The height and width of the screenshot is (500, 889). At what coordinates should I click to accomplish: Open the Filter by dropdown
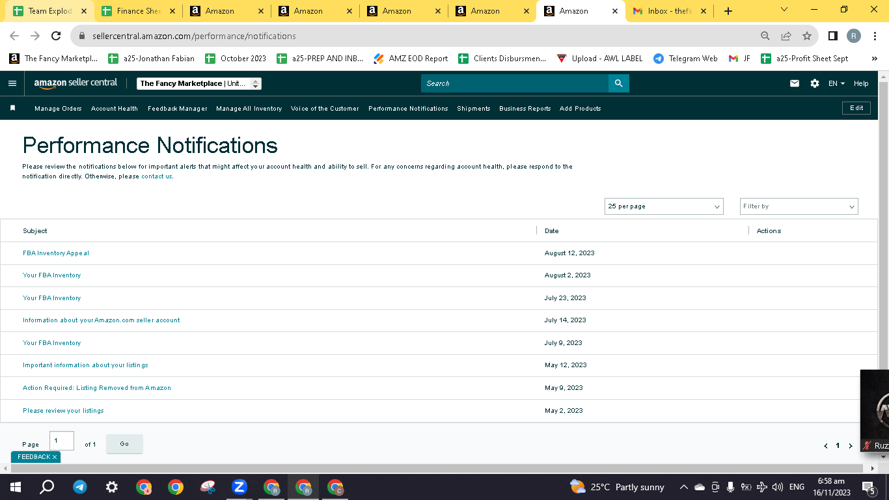[x=799, y=206]
